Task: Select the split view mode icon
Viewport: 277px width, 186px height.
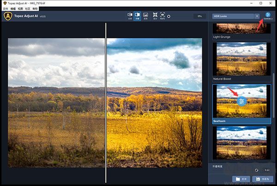Action: [x=137, y=16]
